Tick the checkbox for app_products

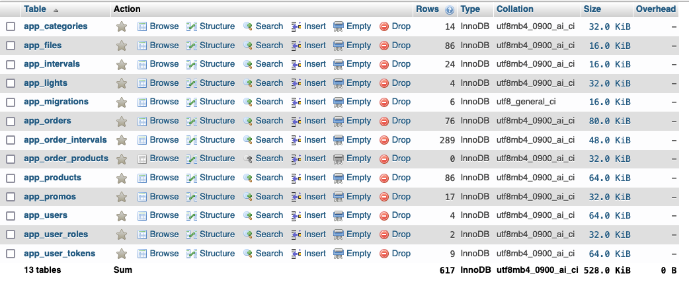click(x=11, y=178)
